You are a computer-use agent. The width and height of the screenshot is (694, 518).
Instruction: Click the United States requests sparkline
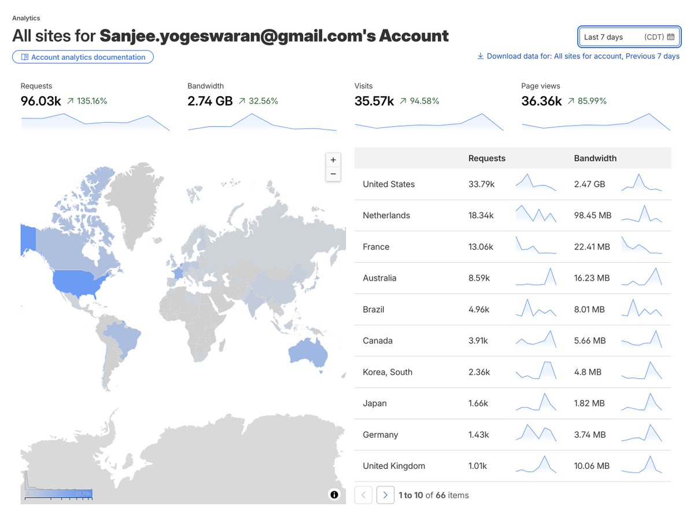pos(536,182)
